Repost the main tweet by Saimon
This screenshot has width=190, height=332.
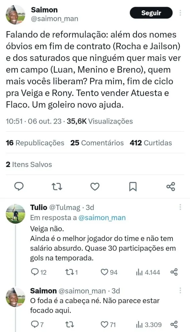[57, 186]
